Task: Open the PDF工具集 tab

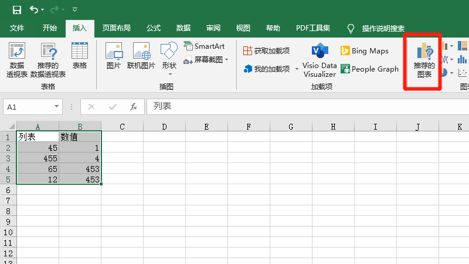Action: pyautogui.click(x=313, y=28)
